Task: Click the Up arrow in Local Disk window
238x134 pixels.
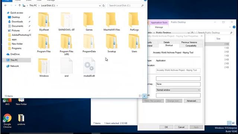Action: pos(19,6)
